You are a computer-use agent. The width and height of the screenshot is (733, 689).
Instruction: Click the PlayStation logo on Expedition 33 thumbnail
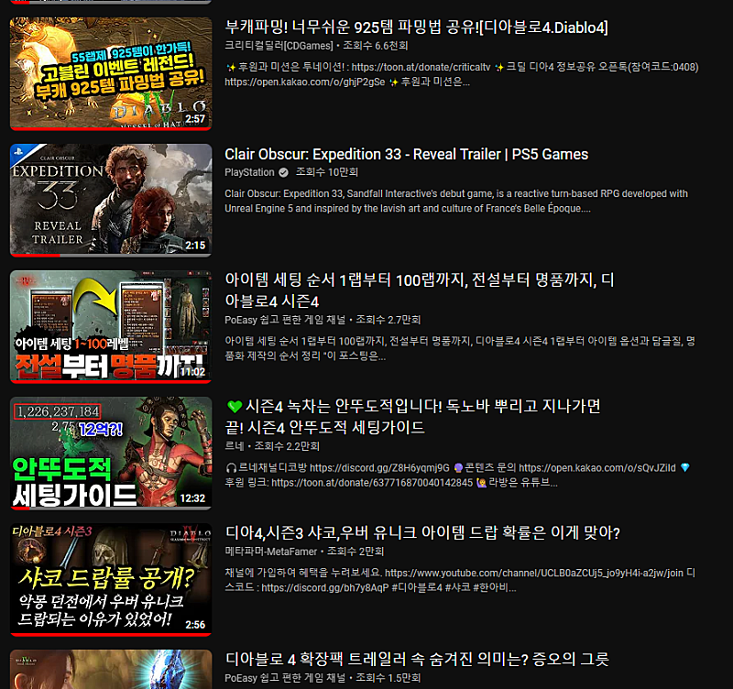tap(18, 151)
